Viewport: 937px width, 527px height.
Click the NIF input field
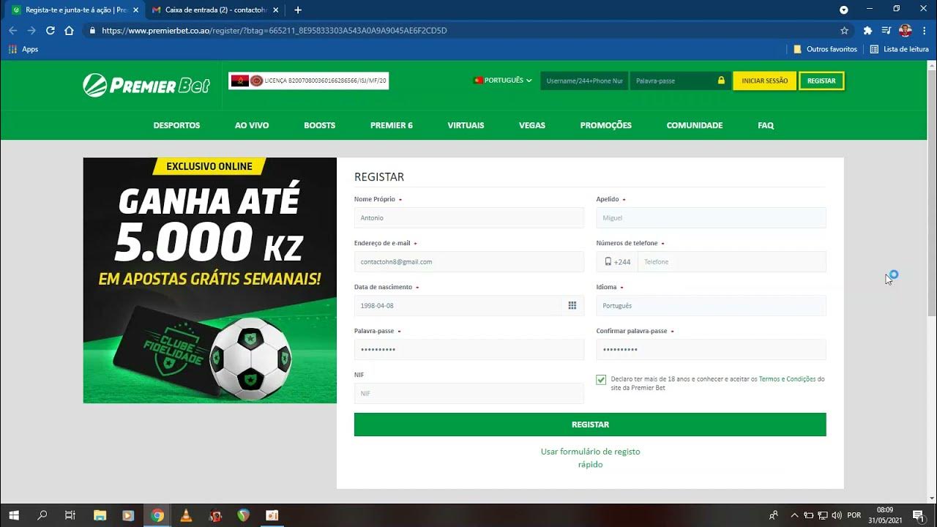point(469,393)
